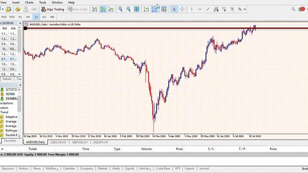Toggle Algo Trading button
The image size is (308, 173).
point(52,9)
